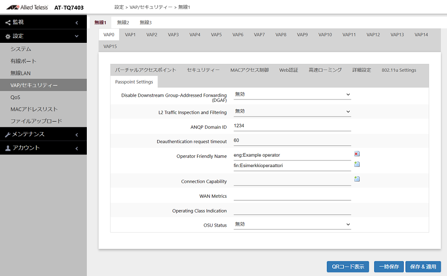Viewport: 447px width, 276px height.
Task: Click the 保存＆適用 button
Action: 423,266
